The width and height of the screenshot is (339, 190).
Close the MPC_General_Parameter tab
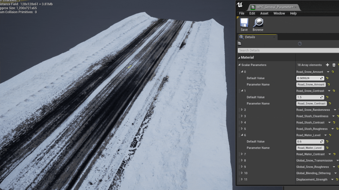pyautogui.click(x=296, y=7)
